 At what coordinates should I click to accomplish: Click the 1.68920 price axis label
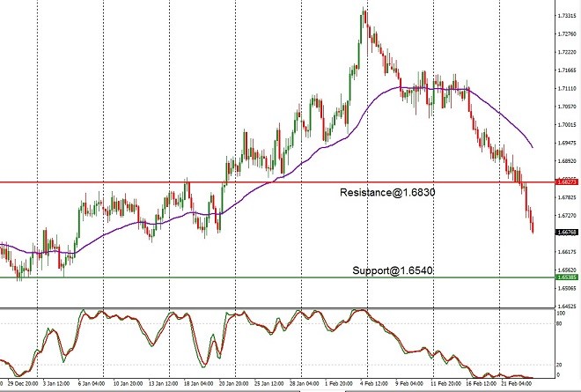(567, 161)
